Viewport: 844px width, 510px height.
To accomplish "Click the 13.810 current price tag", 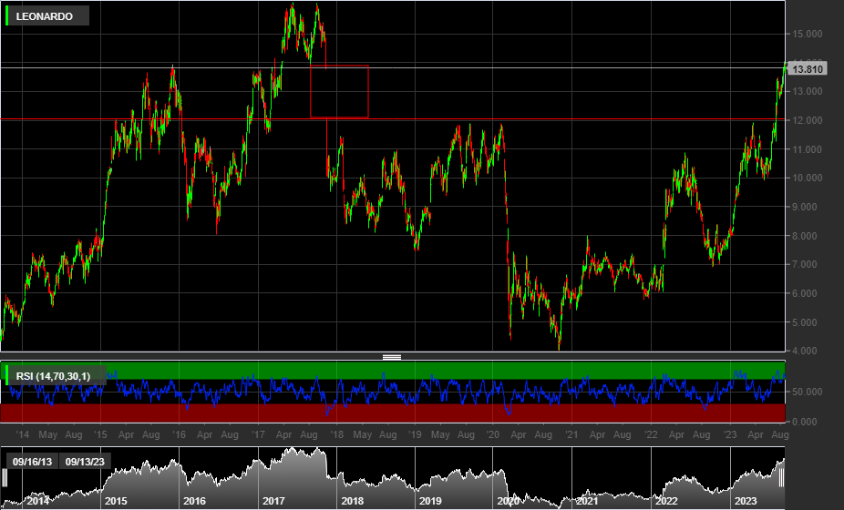I will (x=808, y=68).
